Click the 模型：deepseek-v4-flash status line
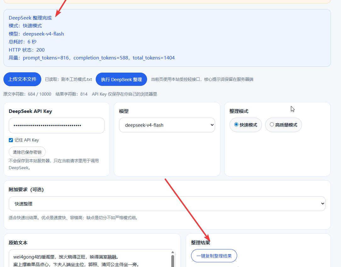Viewport: 341px width, 267px height. pos(36,34)
